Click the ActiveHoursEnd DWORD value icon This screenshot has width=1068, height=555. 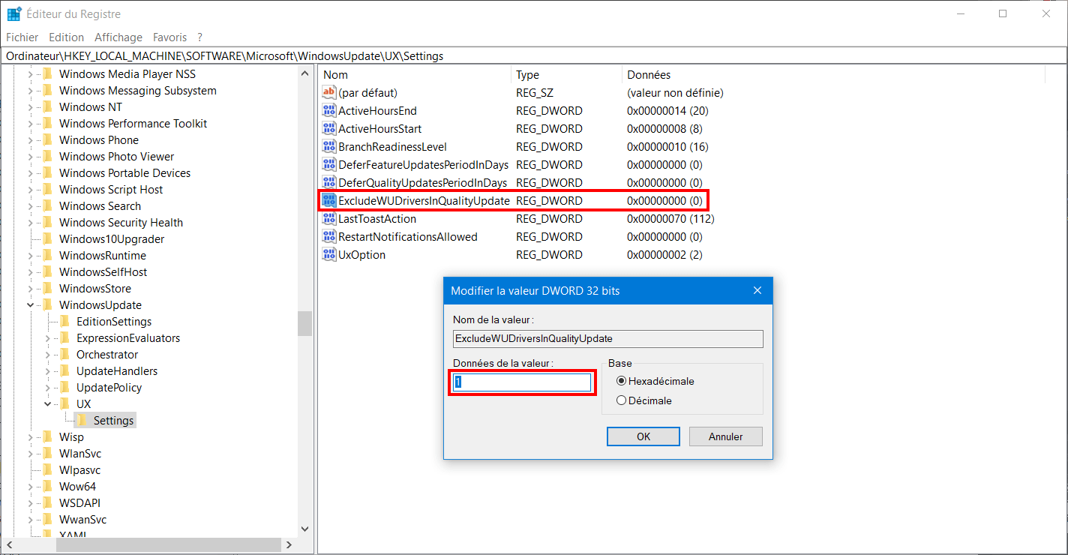click(329, 110)
